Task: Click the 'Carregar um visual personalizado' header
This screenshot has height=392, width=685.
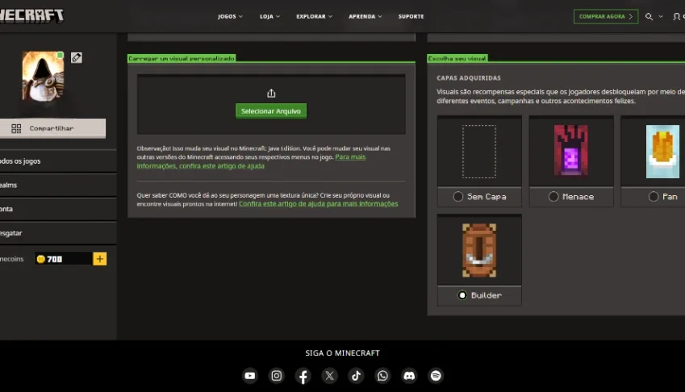Action: [182, 59]
